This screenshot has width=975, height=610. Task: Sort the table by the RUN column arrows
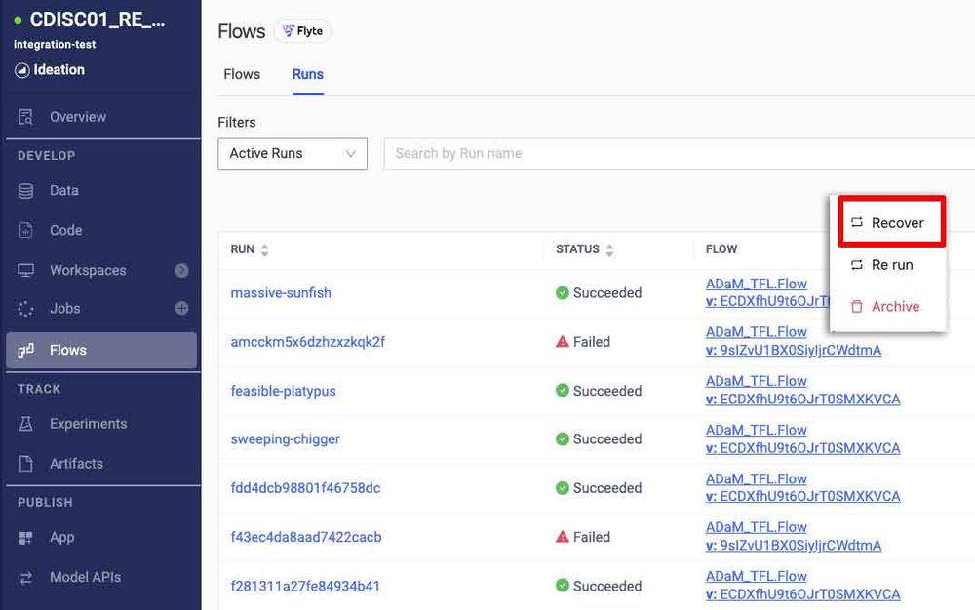(x=266, y=248)
